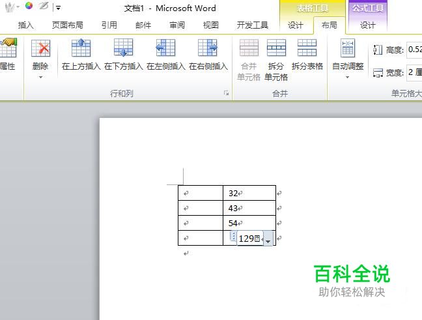The image size is (422, 320).
Task: Click the empty cell left of 54
Action: [201, 223]
